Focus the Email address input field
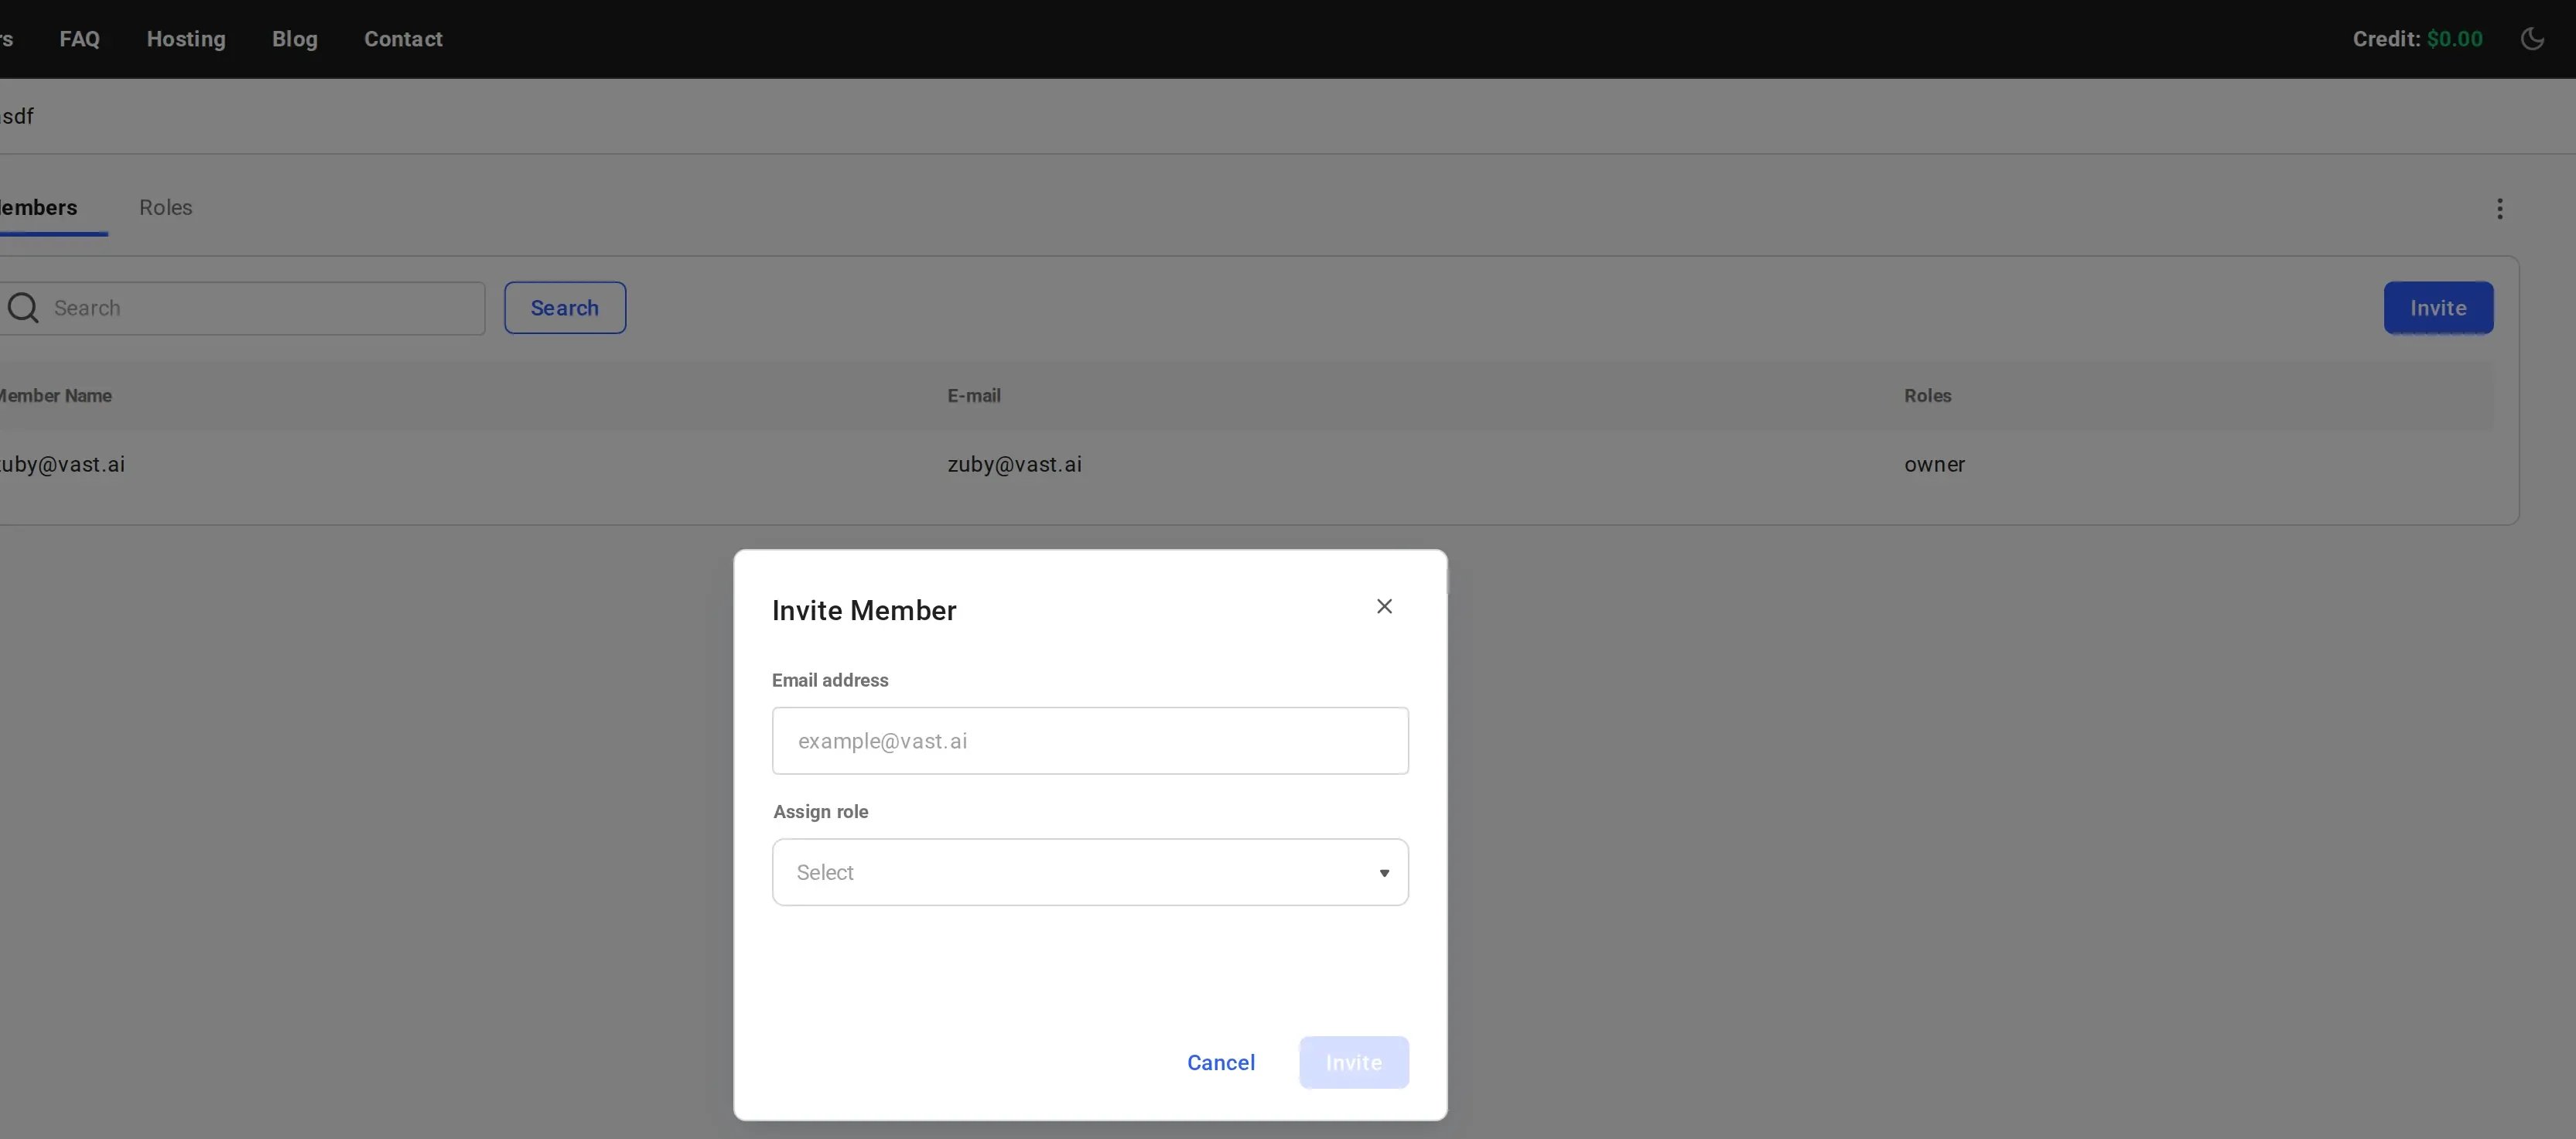 pos(1090,741)
